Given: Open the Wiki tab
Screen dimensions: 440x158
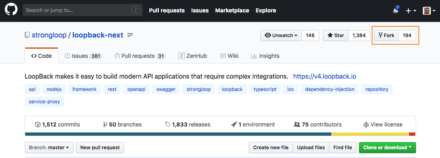Looking at the screenshot, I should click(x=229, y=56).
